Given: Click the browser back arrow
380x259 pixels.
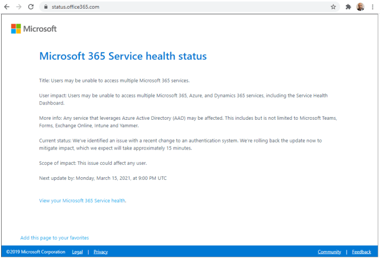Looking at the screenshot, I should pyautogui.click(x=7, y=7).
